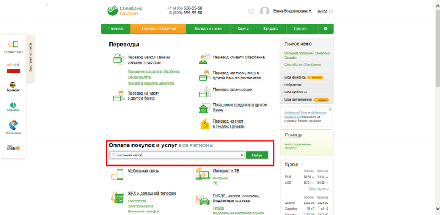
Task: Open the Главная tab
Action: [x=116, y=29]
